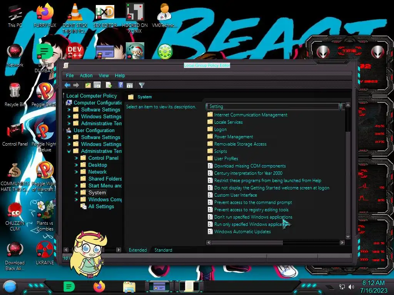Switch to the Extended tab

[138, 250]
